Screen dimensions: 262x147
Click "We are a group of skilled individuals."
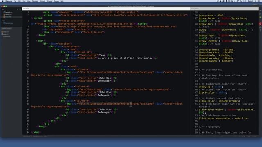coord(125,58)
